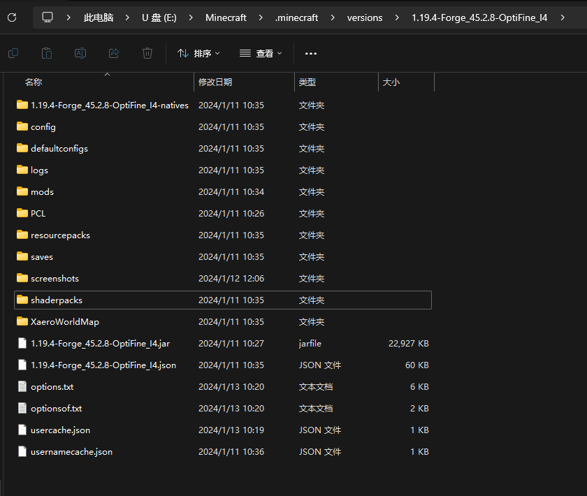Click the 2024/1/11 10:36 date of usernamecache.json
This screenshot has height=496, width=587.
click(x=231, y=452)
